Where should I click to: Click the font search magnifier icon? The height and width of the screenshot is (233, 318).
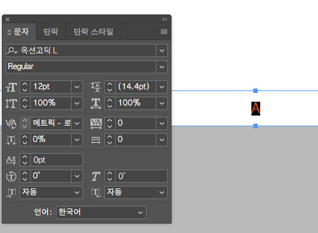point(12,50)
